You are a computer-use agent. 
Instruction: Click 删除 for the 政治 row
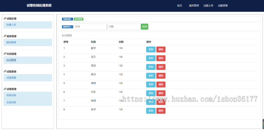[161, 76]
